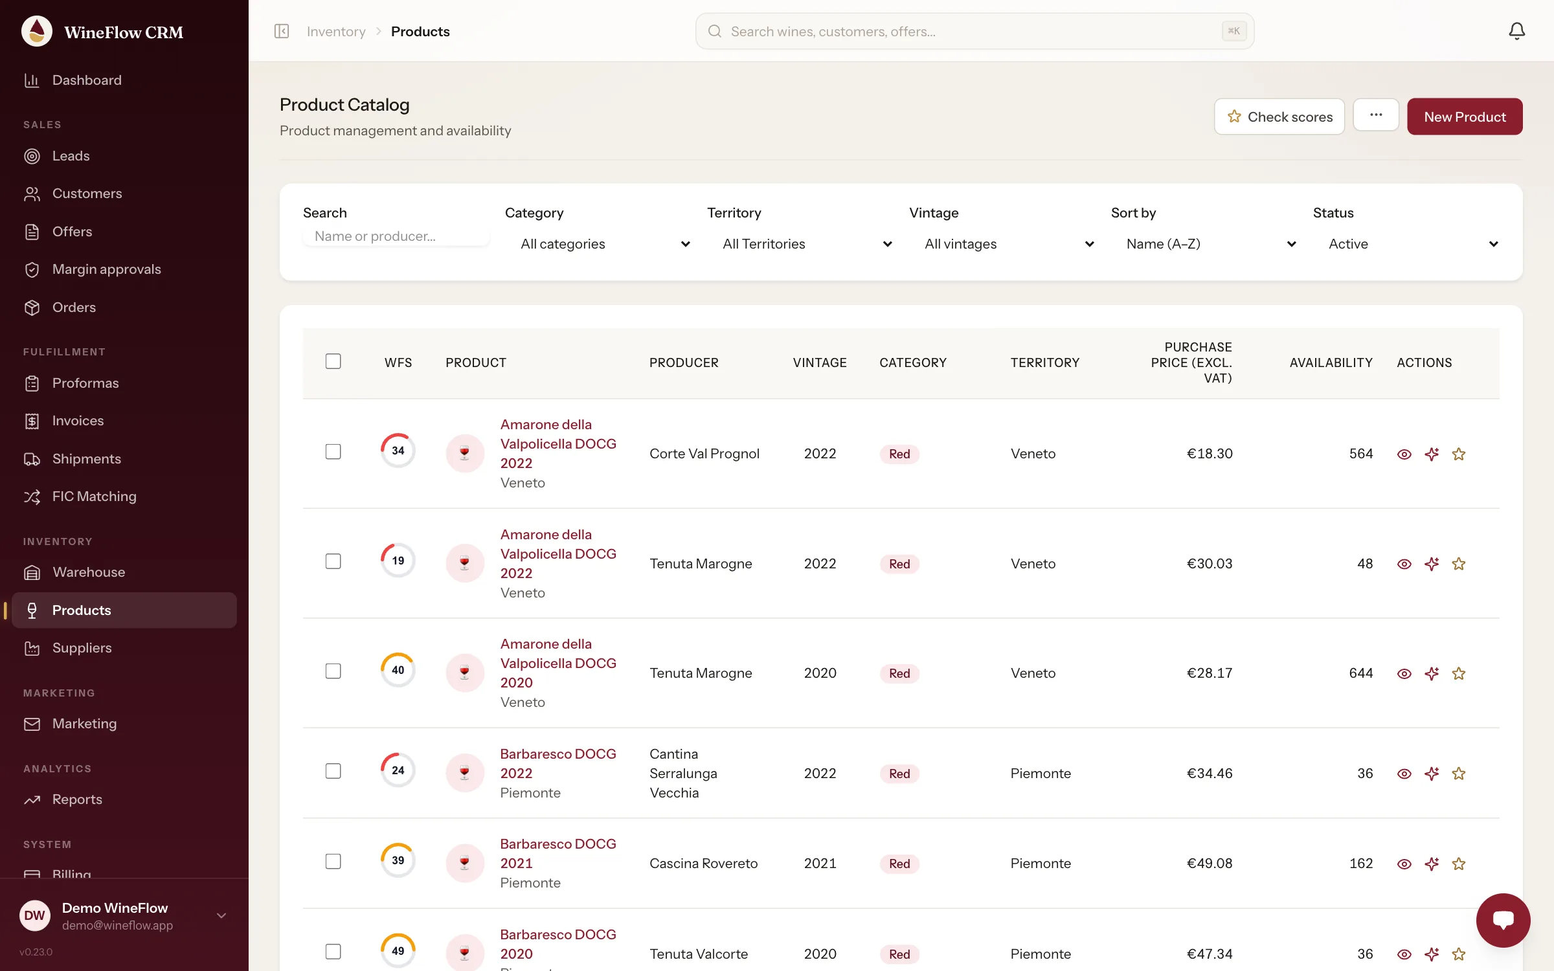The image size is (1554, 971).
Task: Open Margin approvals in sidebar
Action: [x=124, y=269]
